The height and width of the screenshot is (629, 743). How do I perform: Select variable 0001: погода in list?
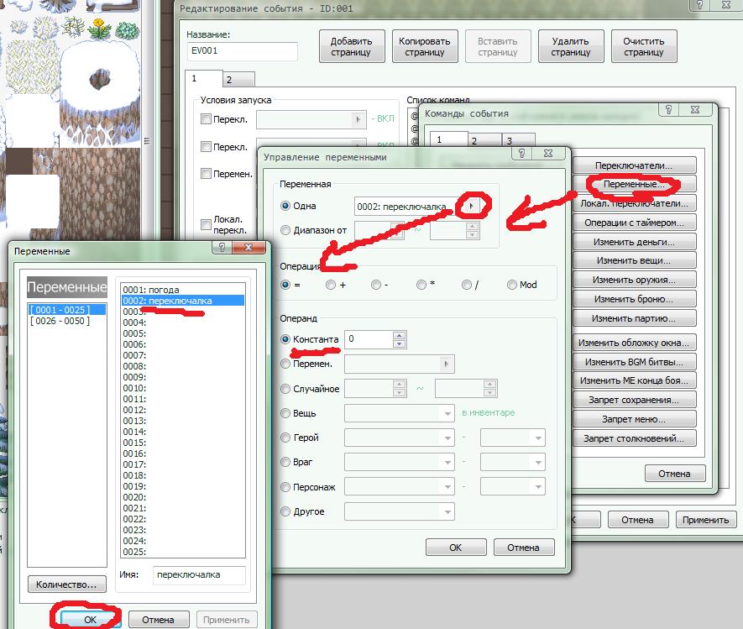(151, 290)
